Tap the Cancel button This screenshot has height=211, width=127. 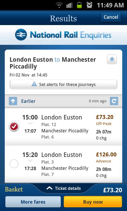point(111,17)
